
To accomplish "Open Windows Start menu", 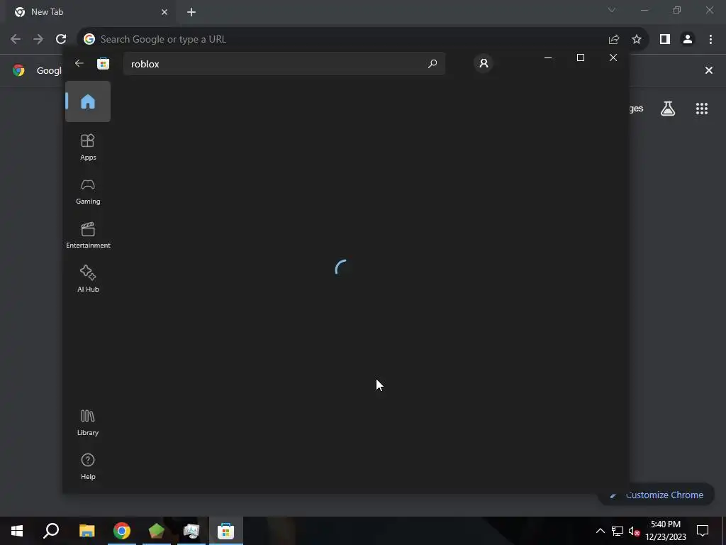I will pos(17,531).
